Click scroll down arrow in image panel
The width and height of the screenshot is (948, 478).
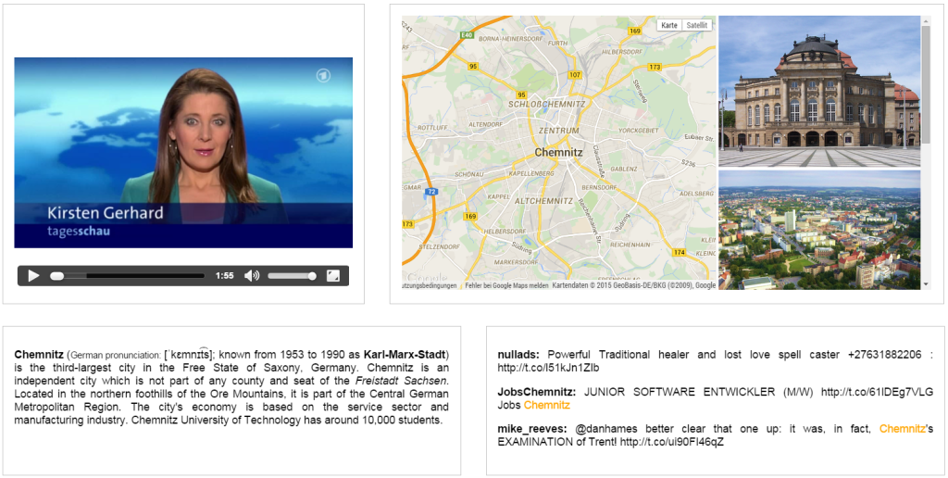pos(926,284)
